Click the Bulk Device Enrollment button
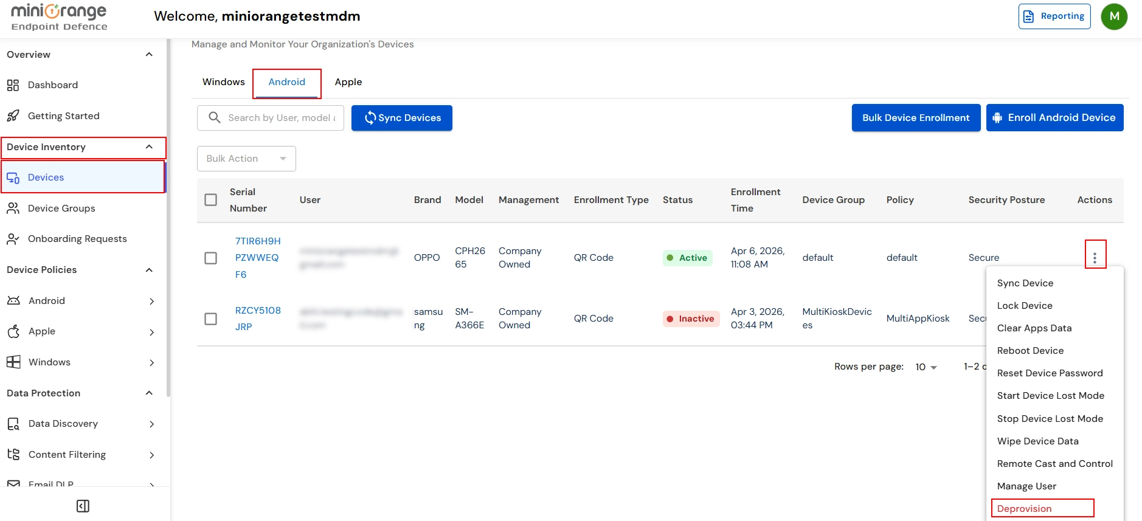The image size is (1142, 521). point(916,118)
